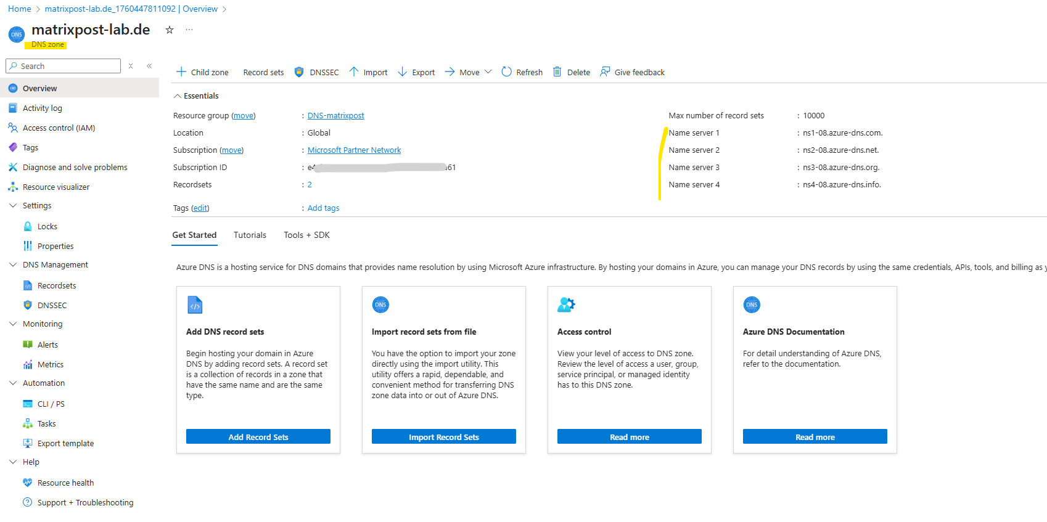Refresh the DNS zone overview
Viewport: 1047px width, 522px height.
click(522, 72)
